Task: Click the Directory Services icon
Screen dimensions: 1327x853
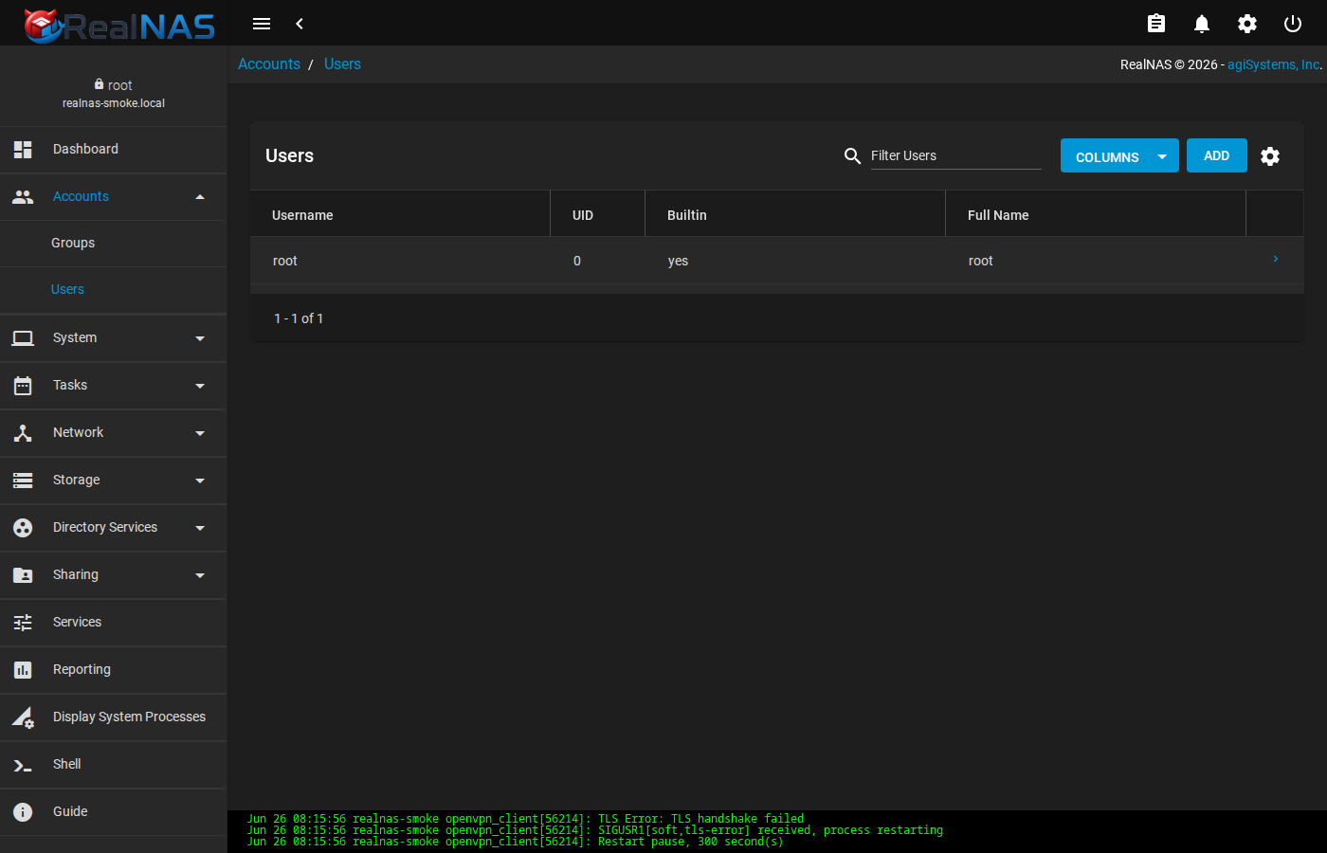Action: (x=23, y=528)
